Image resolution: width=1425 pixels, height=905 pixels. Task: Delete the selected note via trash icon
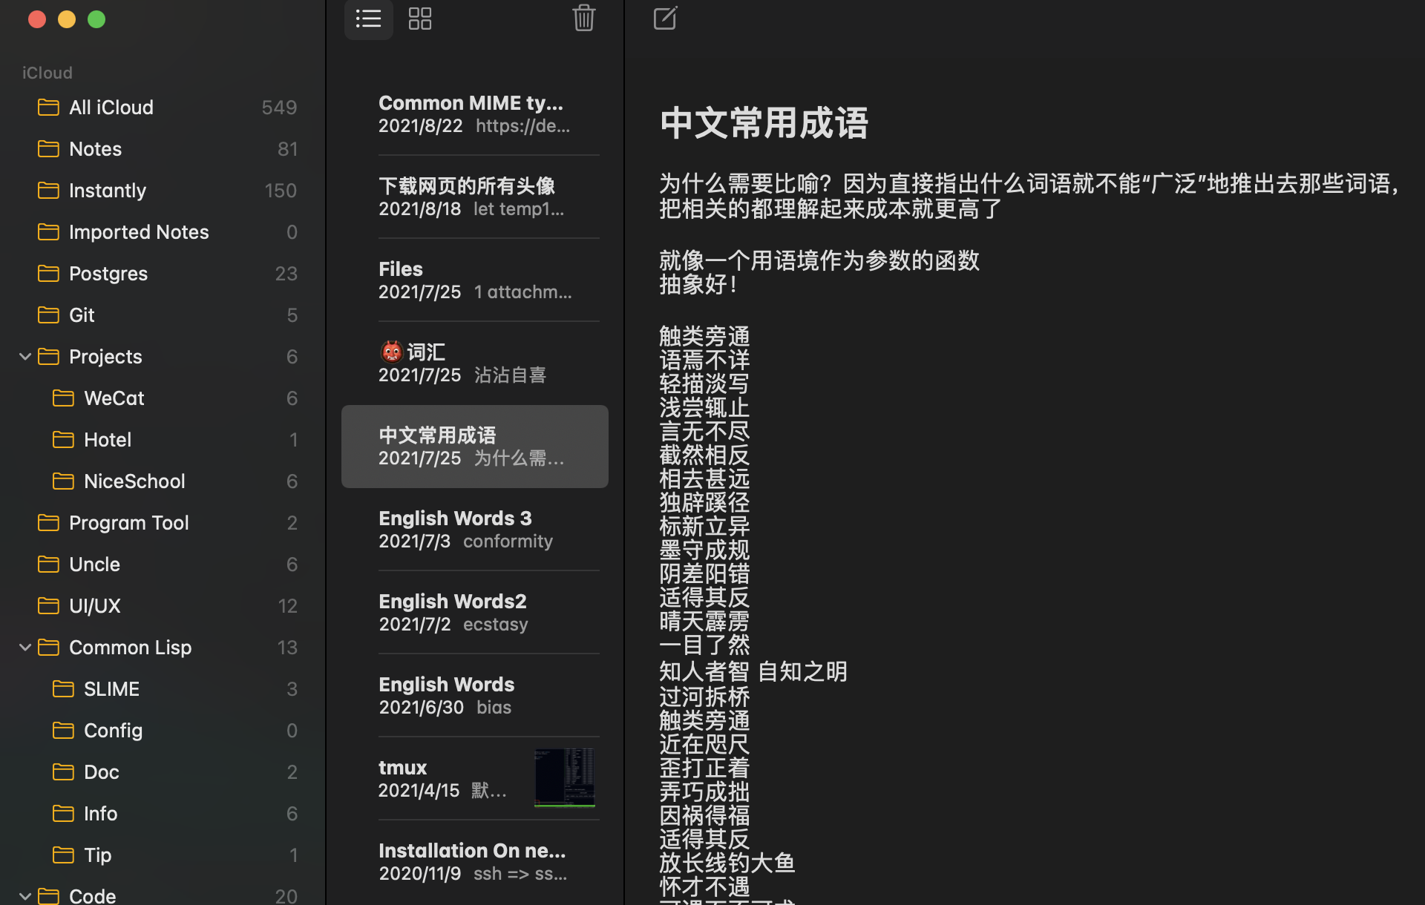583,19
